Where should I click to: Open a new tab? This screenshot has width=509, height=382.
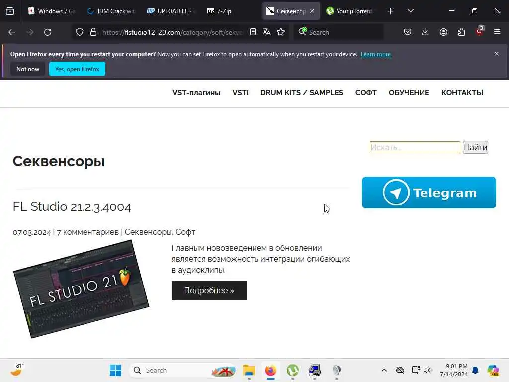point(391,11)
